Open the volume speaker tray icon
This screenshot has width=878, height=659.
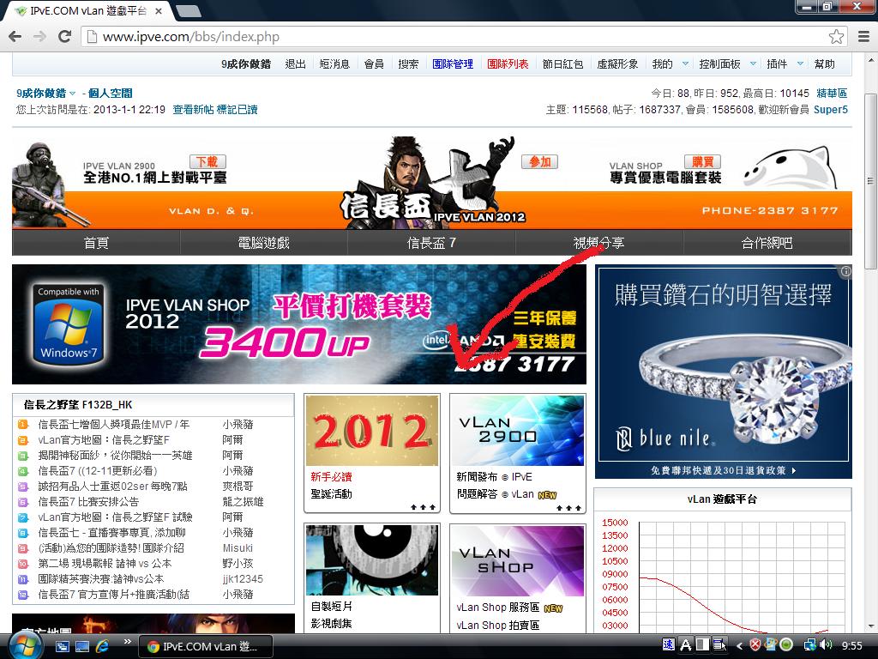pos(827,645)
